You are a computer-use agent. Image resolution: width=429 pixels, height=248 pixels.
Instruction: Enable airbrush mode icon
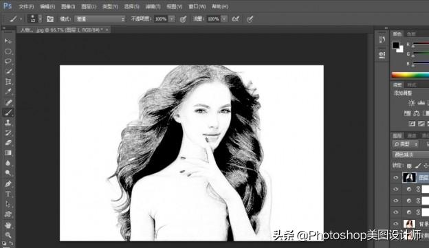point(235,19)
